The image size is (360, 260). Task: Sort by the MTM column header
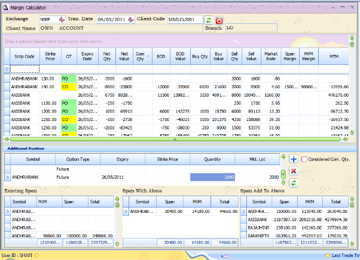coord(333,57)
